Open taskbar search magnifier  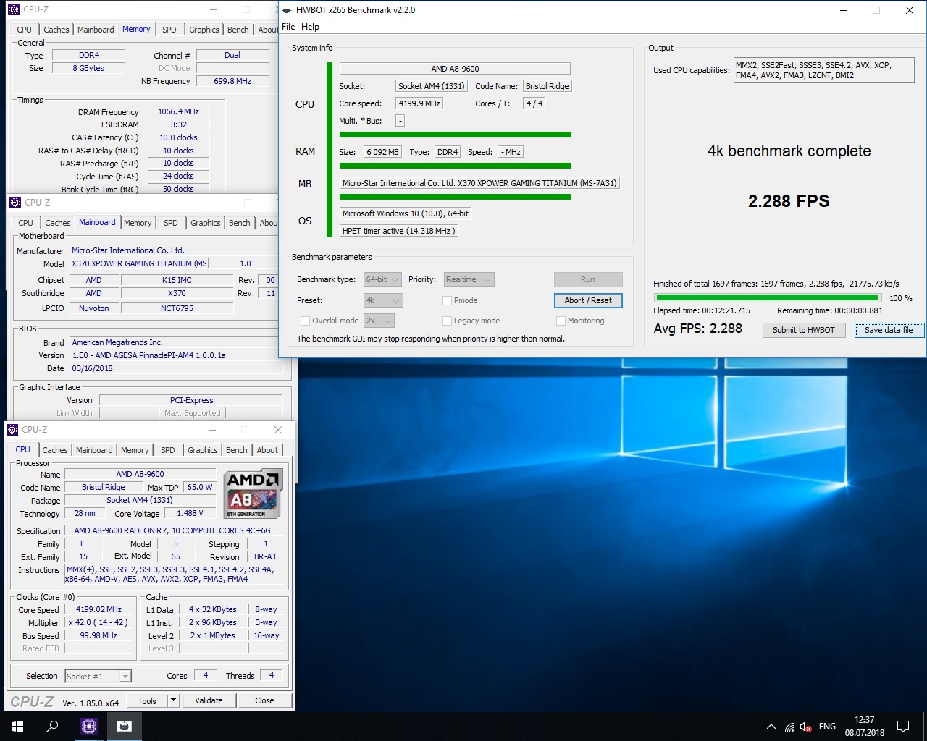click(52, 726)
